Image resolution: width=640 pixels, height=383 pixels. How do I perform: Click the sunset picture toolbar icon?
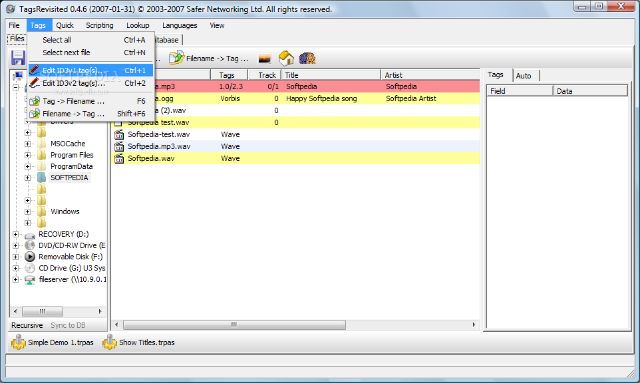265,59
